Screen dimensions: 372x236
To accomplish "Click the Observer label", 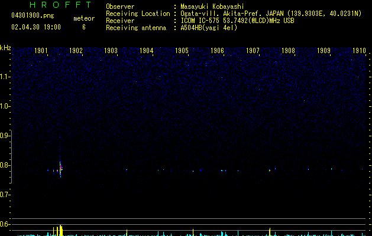I will pos(120,6).
